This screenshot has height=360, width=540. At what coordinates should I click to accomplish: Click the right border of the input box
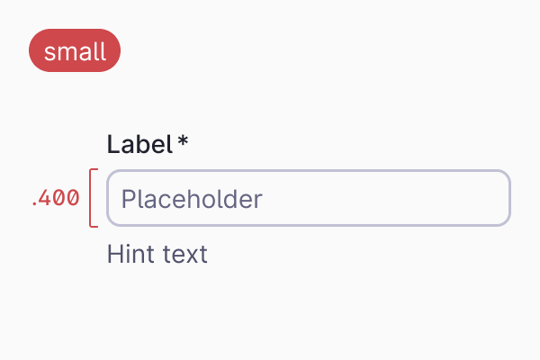509,198
